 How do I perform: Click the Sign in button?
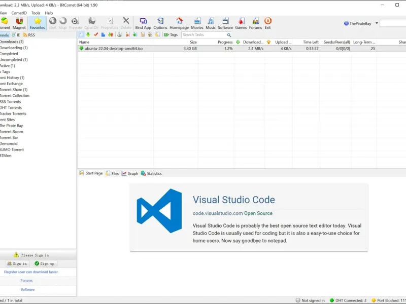pyautogui.click(x=18, y=263)
